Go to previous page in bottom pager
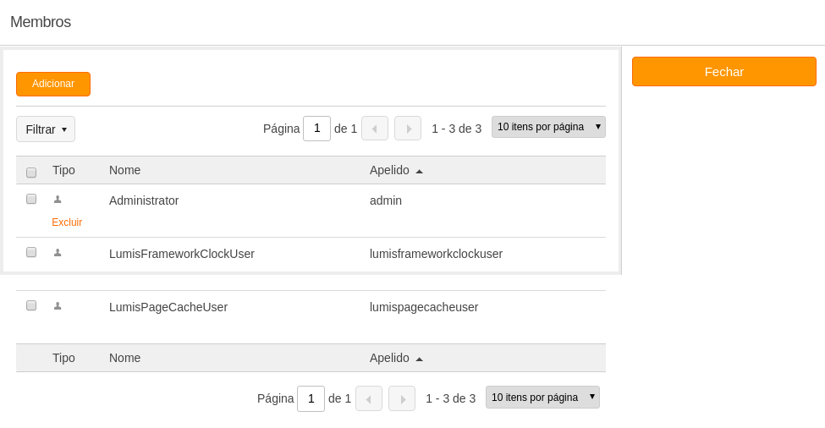The width and height of the screenshot is (825, 428). click(x=369, y=398)
